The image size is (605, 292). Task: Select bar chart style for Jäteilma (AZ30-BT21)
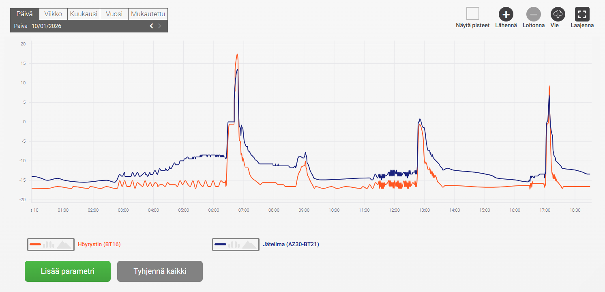pyautogui.click(x=234, y=245)
